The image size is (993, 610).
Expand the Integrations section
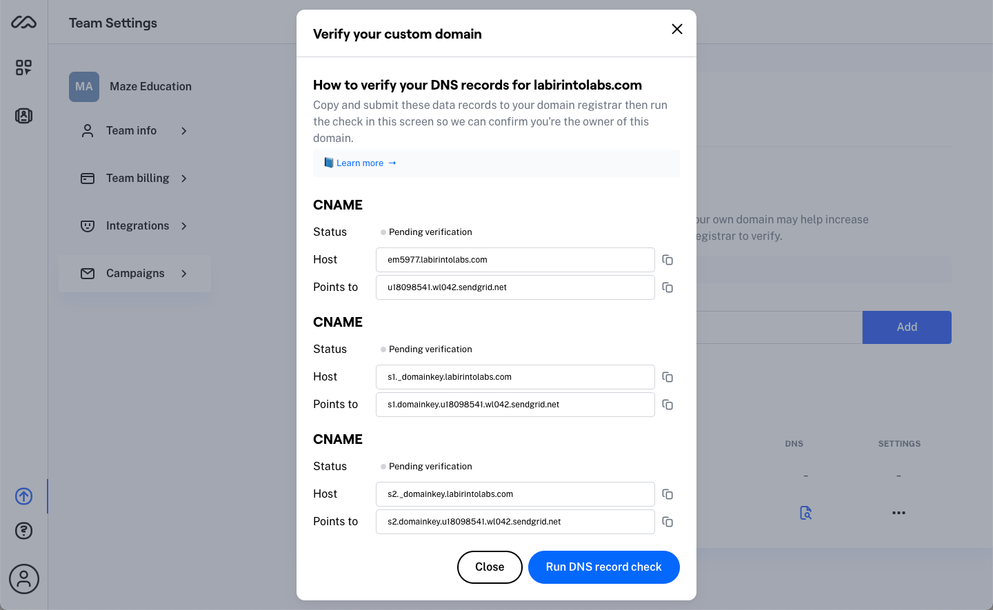point(134,225)
